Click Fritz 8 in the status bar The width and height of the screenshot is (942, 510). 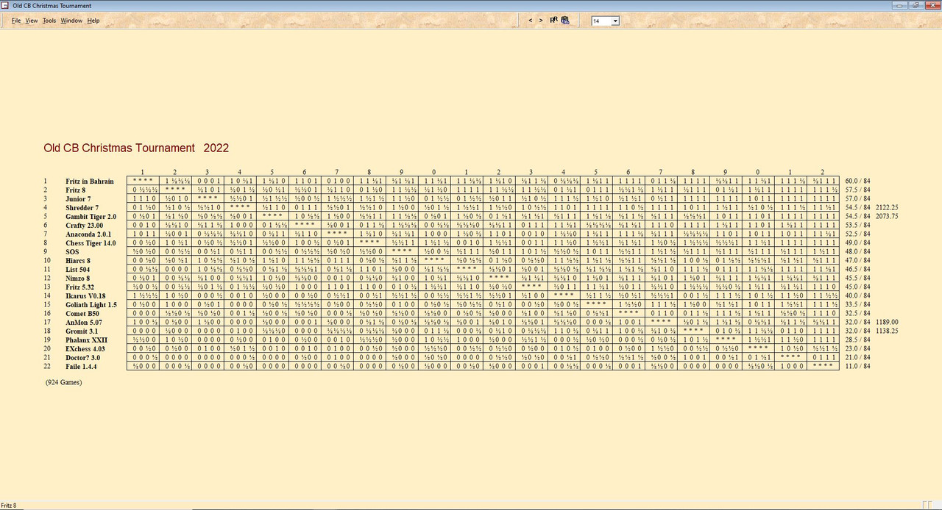point(9,506)
